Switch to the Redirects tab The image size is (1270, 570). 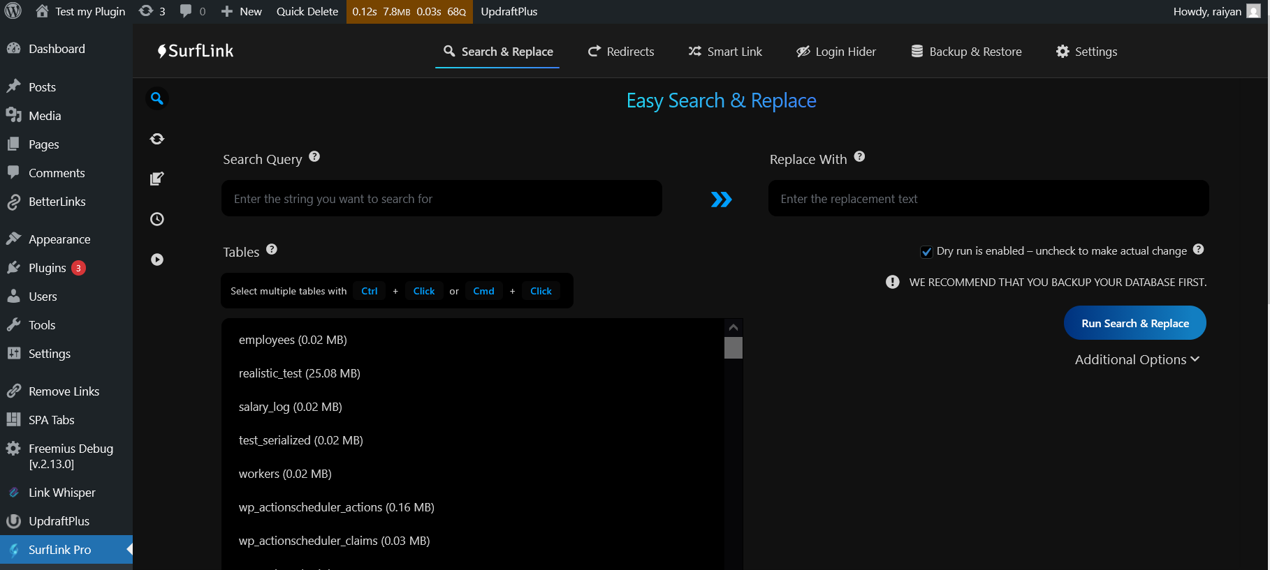[621, 52]
